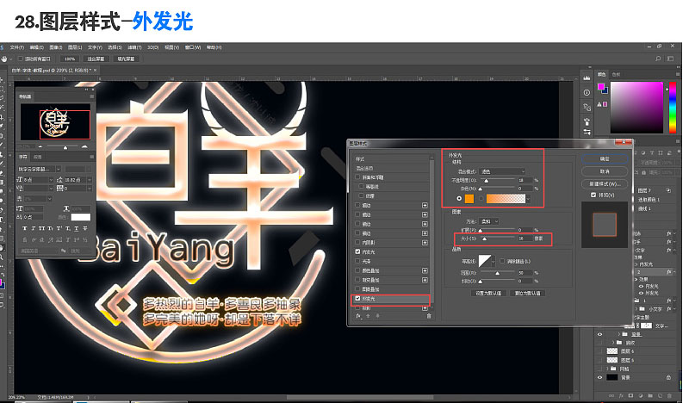Open the glow gradient picker dropdown arrow
The height and width of the screenshot is (403, 689).
coord(528,199)
